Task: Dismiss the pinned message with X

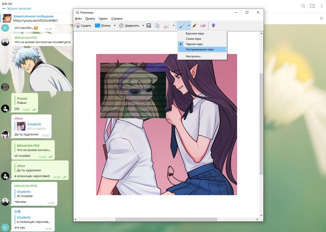Action: tap(321, 18)
